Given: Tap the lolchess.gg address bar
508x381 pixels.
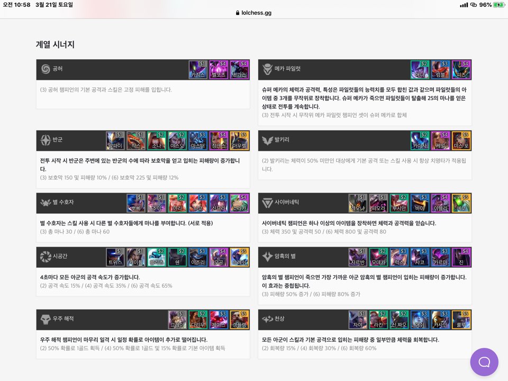Looking at the screenshot, I should click(253, 13).
